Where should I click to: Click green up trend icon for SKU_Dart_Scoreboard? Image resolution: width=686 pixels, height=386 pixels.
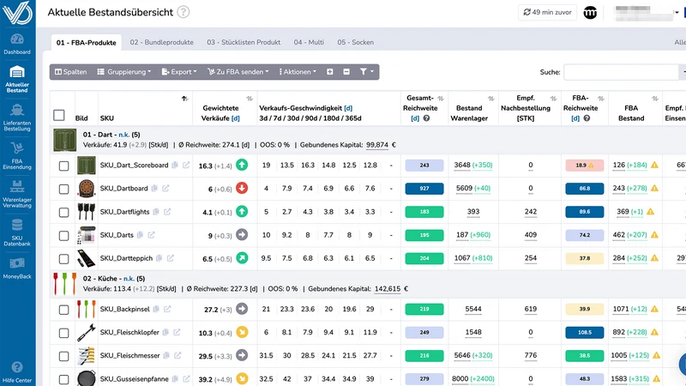242,165
